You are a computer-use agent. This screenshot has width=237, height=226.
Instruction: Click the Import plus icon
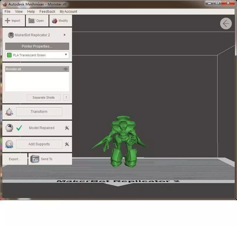pyautogui.click(x=8, y=21)
